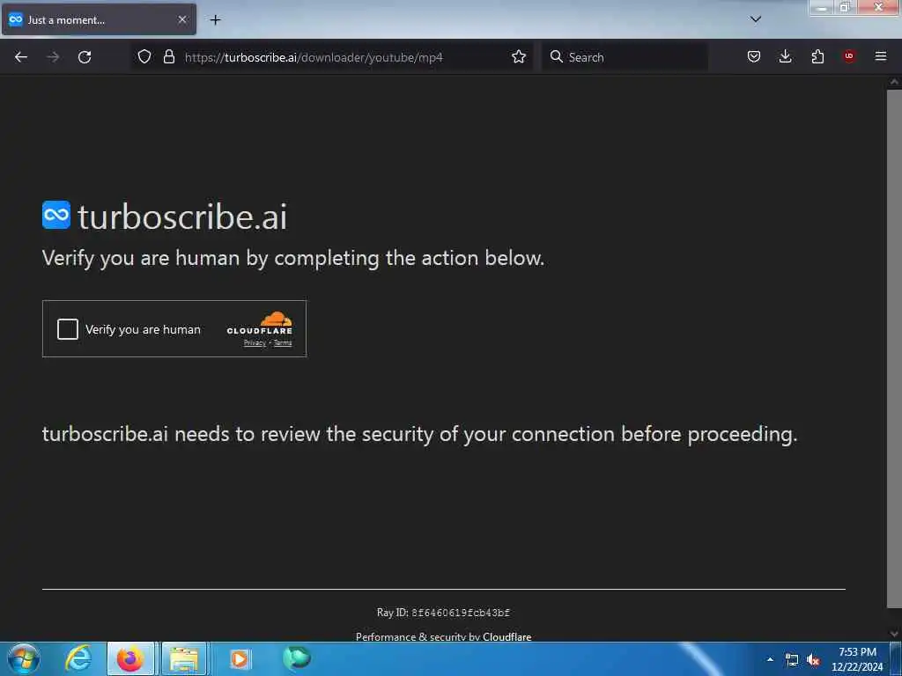Select the Just a moment... tab
Screen dimensions: 902x676
pyautogui.click(x=99, y=20)
